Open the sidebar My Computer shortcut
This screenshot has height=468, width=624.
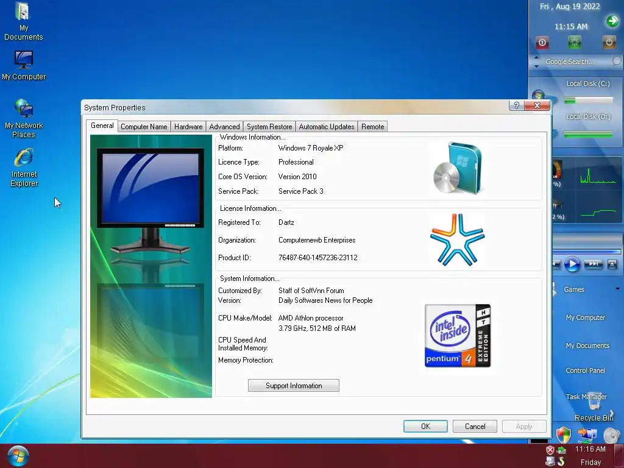pos(586,317)
